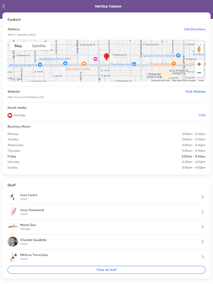This screenshot has width=213, height=284.
Task: Select the Sprouts Farmers Market marker
Action: coord(178,55)
